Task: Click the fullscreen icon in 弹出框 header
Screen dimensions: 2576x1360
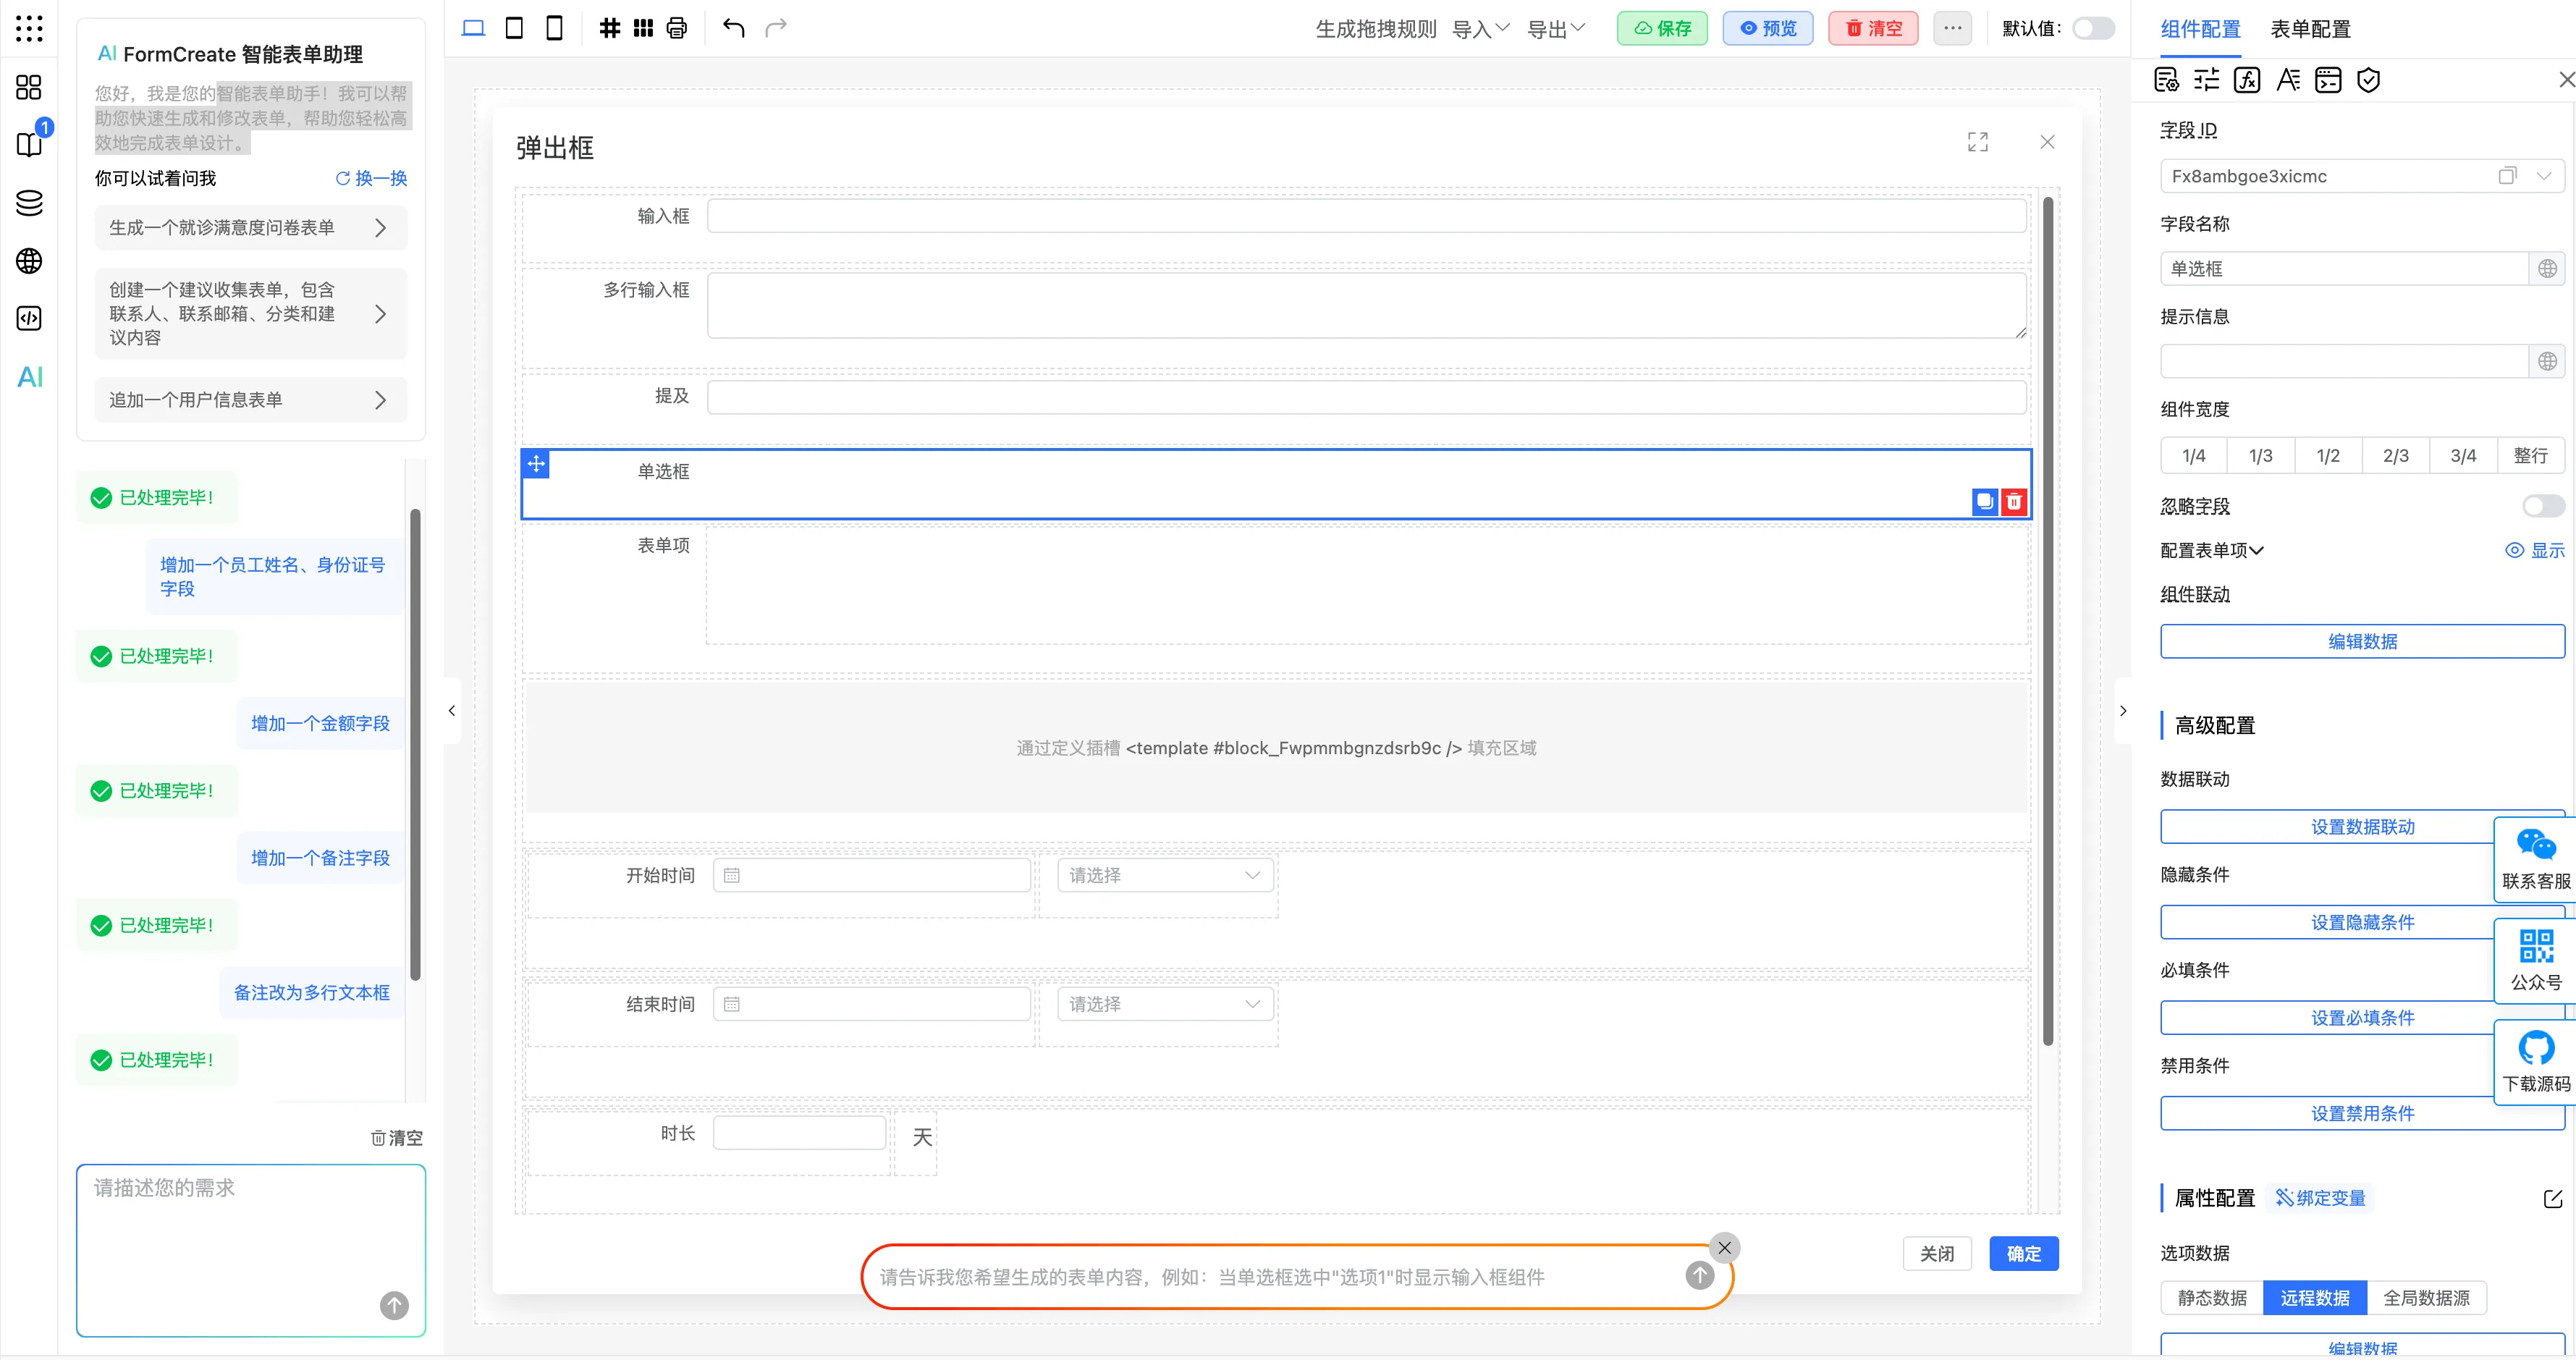Action: [x=1977, y=142]
